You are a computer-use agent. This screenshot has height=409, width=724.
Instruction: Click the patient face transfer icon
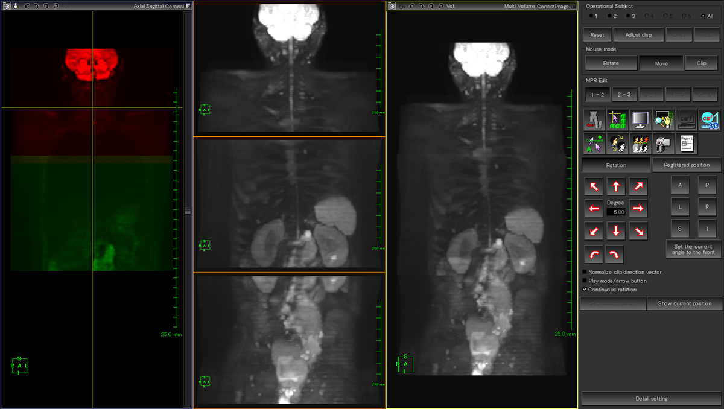[x=617, y=143]
